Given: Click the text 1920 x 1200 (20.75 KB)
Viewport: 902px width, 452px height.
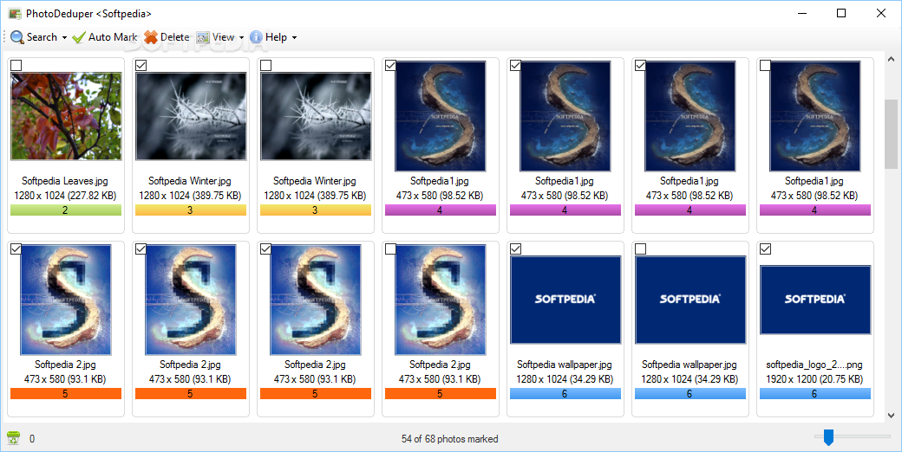Looking at the screenshot, I should (814, 379).
